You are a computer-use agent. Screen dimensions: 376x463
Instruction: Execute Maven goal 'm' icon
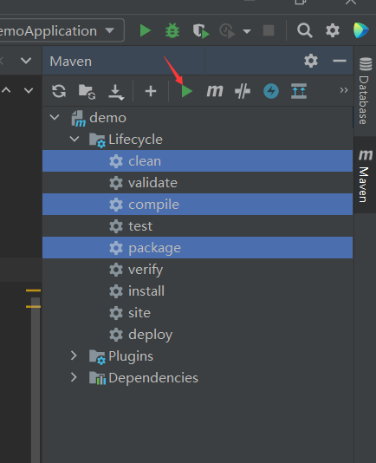(x=215, y=91)
